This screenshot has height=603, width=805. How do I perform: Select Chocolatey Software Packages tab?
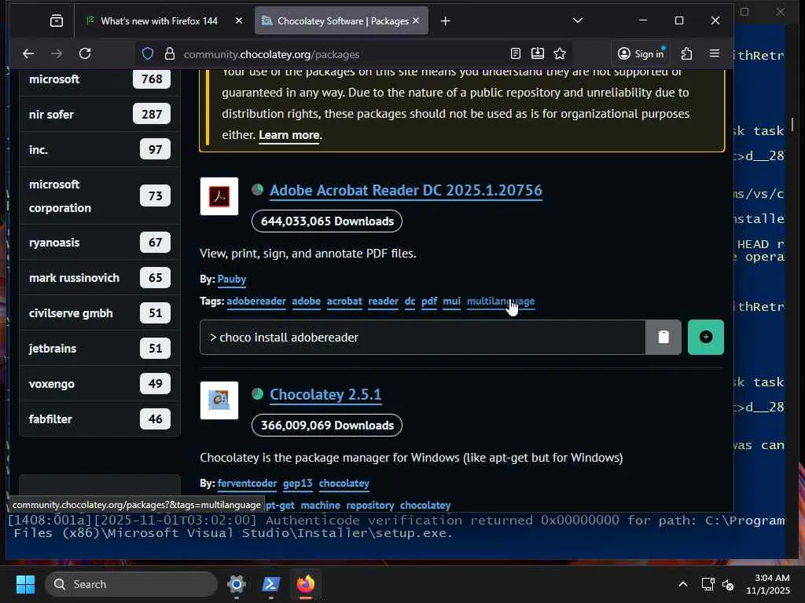click(x=341, y=20)
